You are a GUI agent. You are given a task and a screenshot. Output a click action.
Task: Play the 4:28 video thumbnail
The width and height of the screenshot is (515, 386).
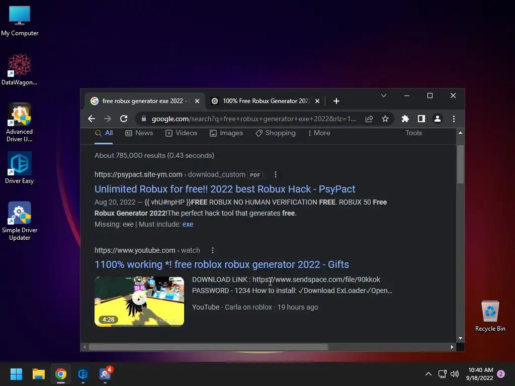tap(139, 302)
